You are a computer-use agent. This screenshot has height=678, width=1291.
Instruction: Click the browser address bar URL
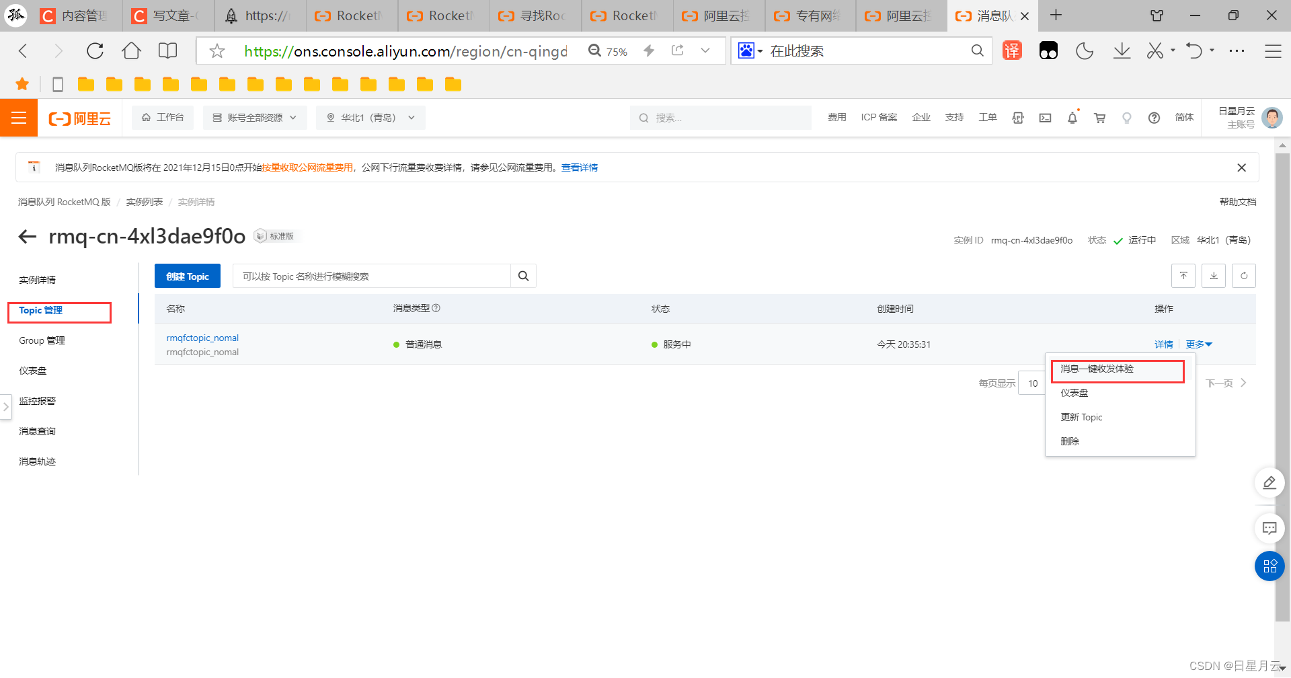click(x=405, y=51)
